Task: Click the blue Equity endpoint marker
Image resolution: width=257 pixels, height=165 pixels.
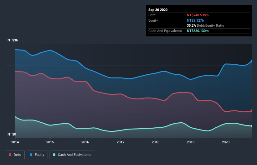Action: 252,61
